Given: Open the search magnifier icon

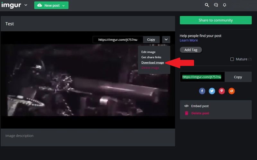Looking at the screenshot, I should point(207,5).
